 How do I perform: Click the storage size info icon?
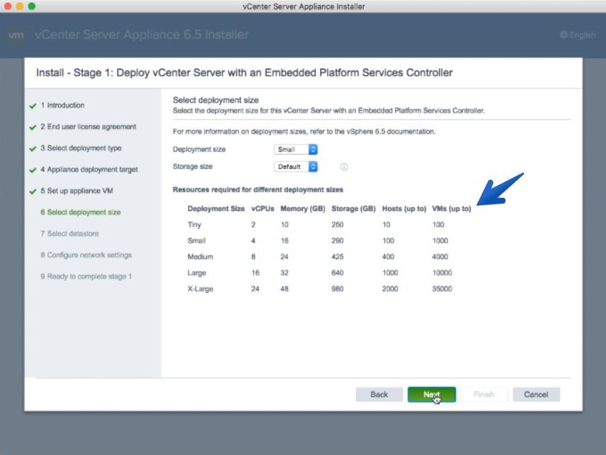coord(344,167)
